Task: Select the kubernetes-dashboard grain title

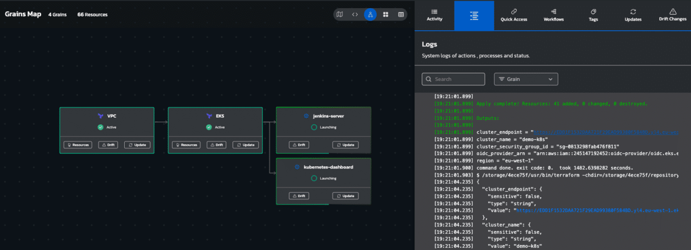Action: pos(328,167)
